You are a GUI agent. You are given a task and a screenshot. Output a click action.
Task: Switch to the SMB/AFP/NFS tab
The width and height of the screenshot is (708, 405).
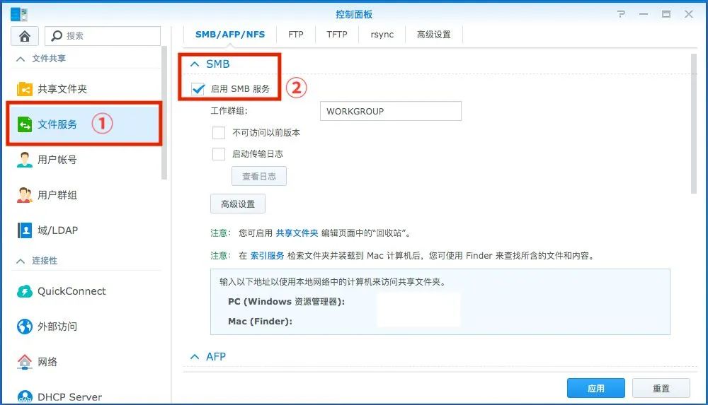point(230,34)
